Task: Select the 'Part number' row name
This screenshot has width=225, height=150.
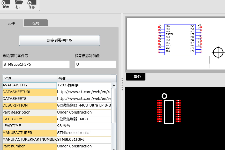Action: (30, 147)
